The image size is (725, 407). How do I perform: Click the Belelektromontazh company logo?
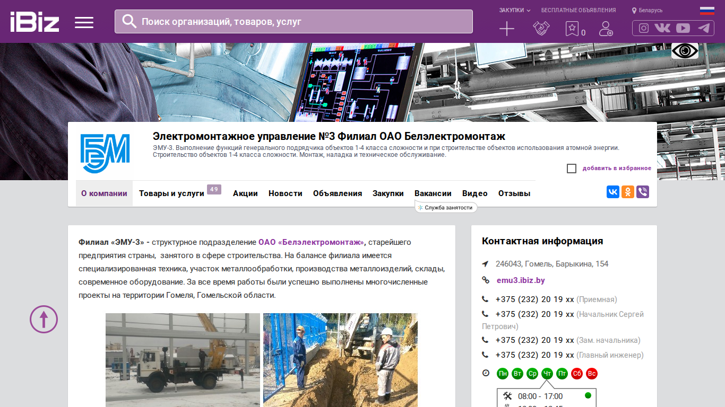105,153
